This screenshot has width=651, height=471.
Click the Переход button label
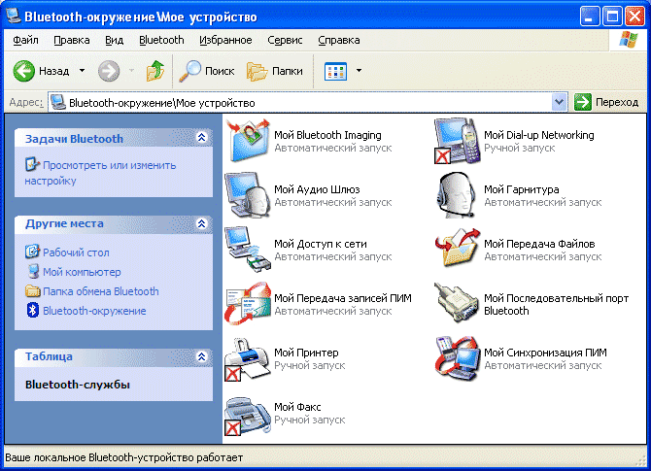[x=617, y=103]
